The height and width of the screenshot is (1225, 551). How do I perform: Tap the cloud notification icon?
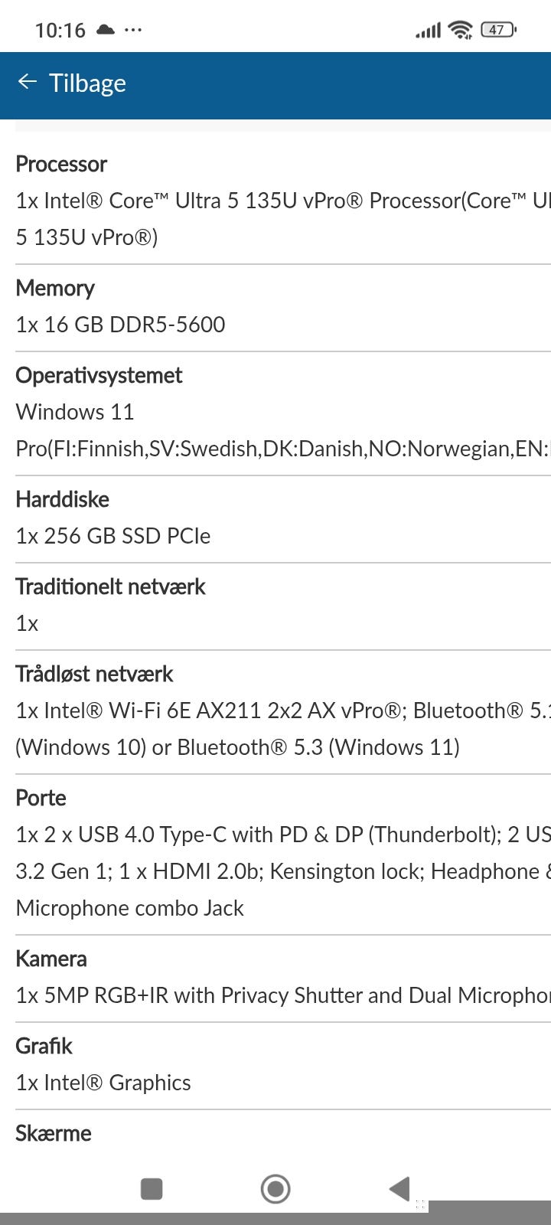click(106, 30)
